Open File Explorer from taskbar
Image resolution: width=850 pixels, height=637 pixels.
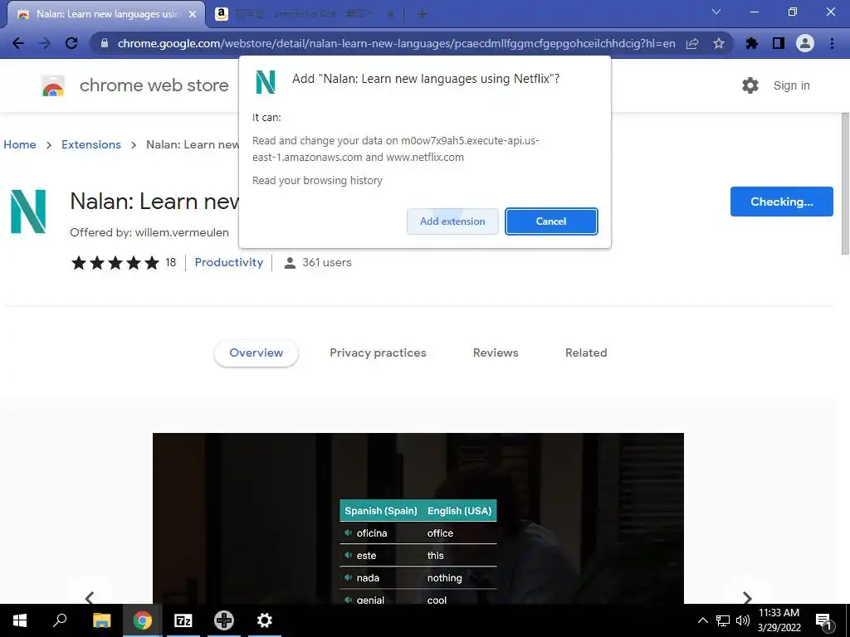click(101, 620)
